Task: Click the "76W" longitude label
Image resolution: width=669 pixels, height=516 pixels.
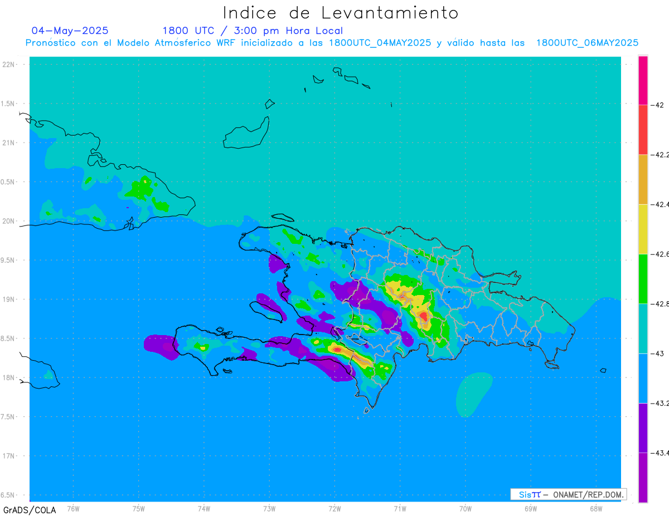Action: click(73, 508)
